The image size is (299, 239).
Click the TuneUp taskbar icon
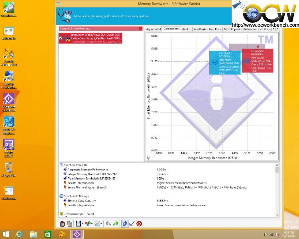coord(62,234)
